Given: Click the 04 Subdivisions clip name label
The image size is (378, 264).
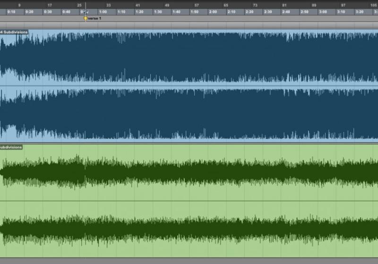Looking at the screenshot, I should click(14, 32).
